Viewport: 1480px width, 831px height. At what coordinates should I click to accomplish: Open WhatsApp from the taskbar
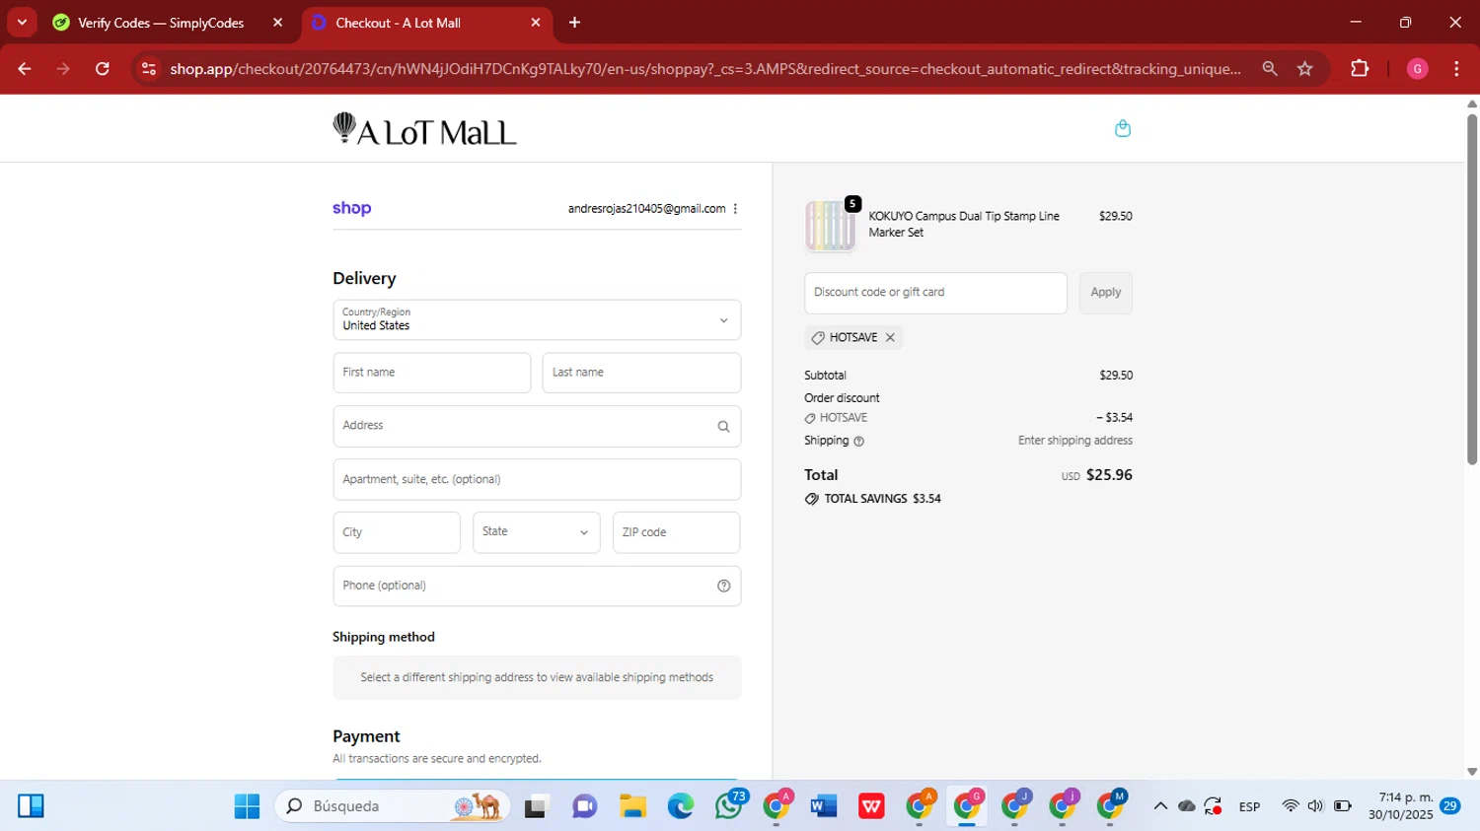[729, 806]
